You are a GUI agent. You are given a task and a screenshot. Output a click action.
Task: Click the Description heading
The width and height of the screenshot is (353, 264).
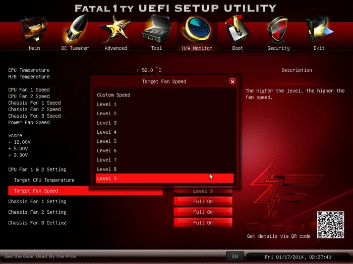pos(297,70)
